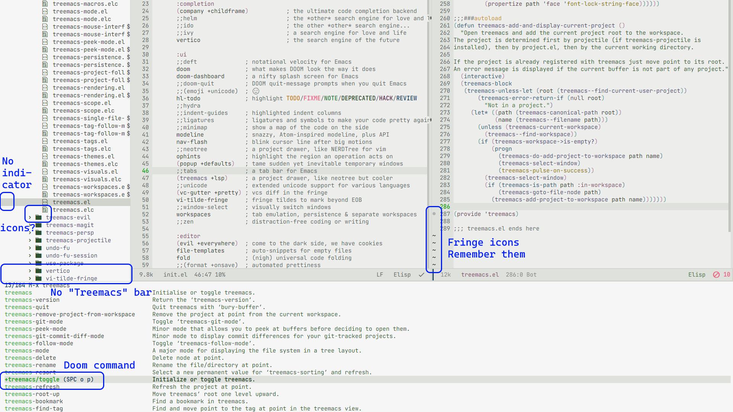Select the +treemacs/toggle command in the list
This screenshot has height=412, width=733.
click(32, 379)
